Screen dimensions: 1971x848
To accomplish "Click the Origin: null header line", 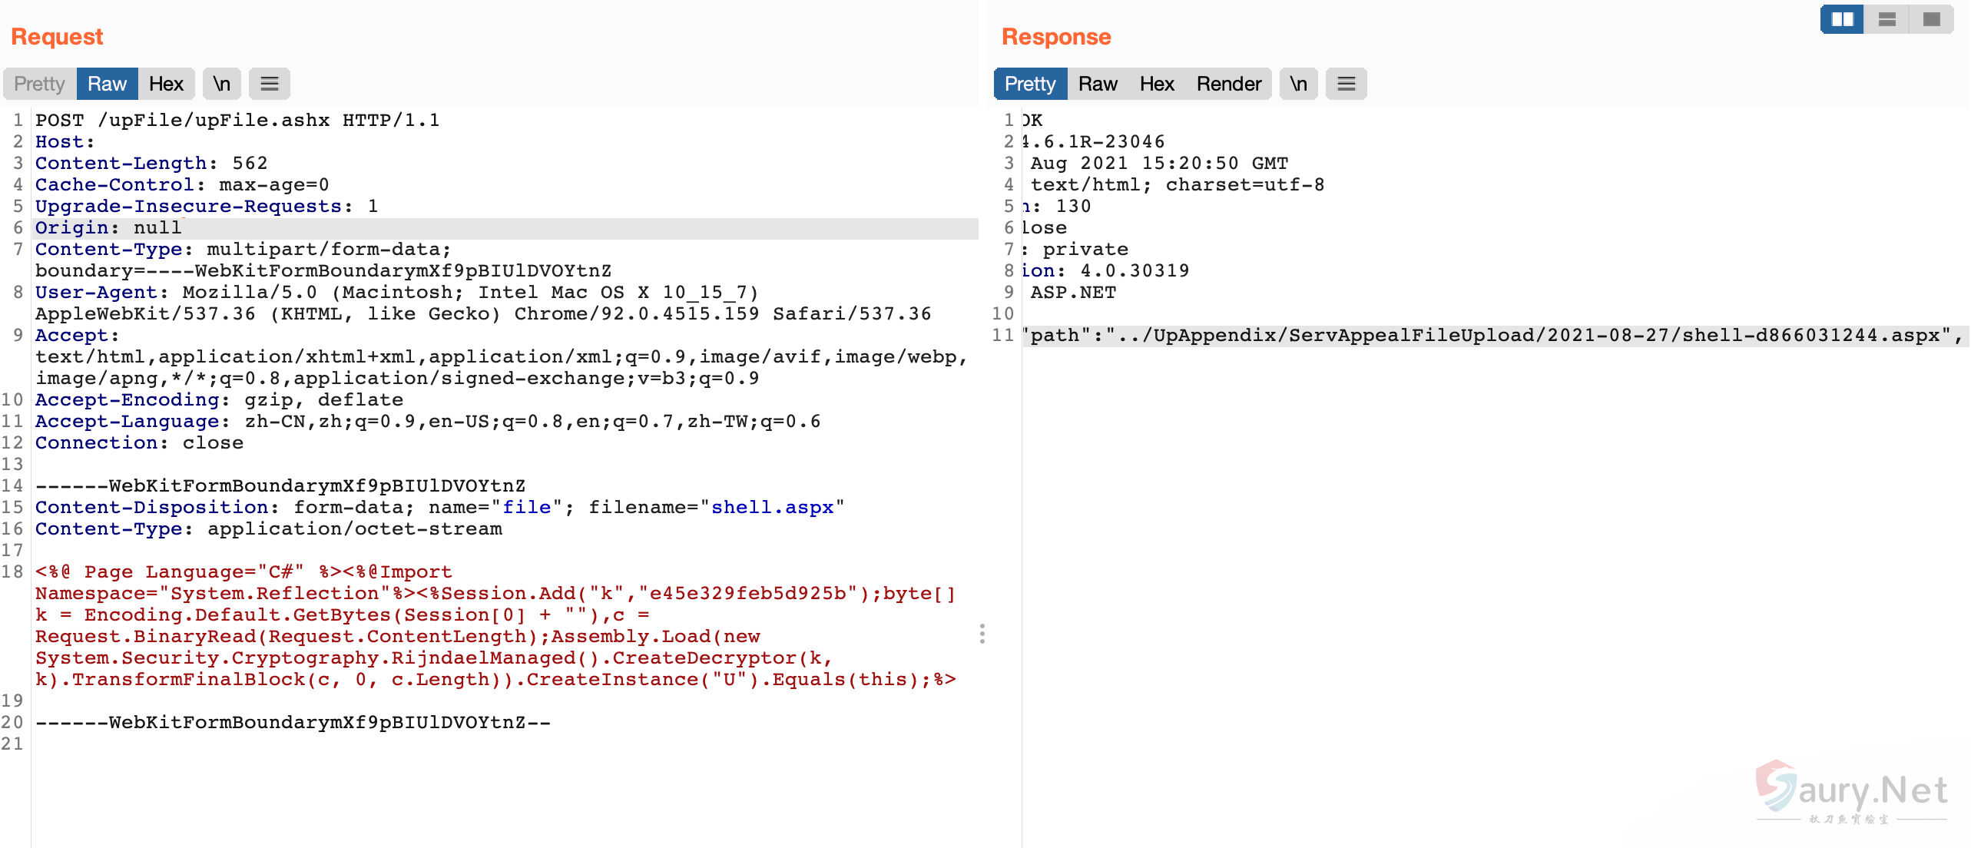I will coord(108,228).
